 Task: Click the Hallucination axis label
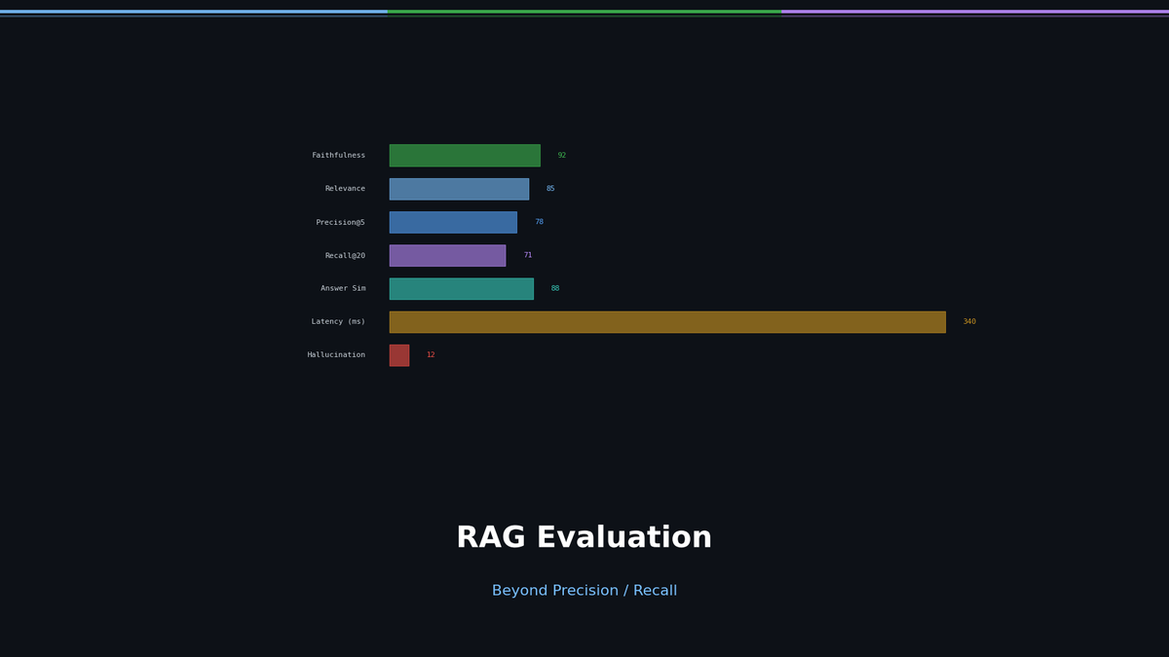[x=336, y=354]
